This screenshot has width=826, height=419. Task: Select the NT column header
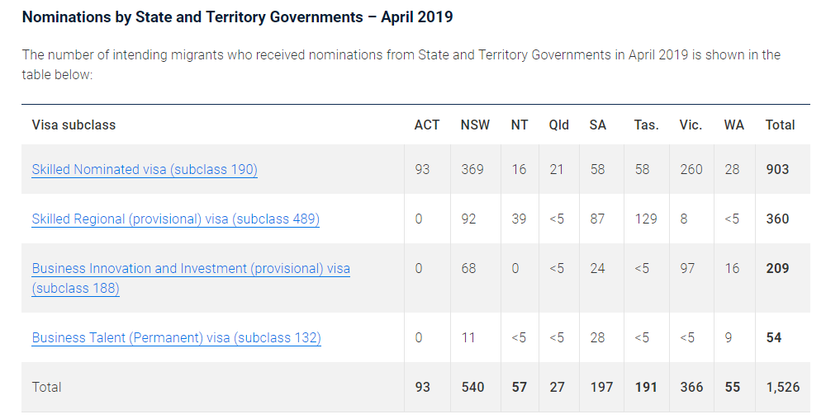(x=519, y=125)
